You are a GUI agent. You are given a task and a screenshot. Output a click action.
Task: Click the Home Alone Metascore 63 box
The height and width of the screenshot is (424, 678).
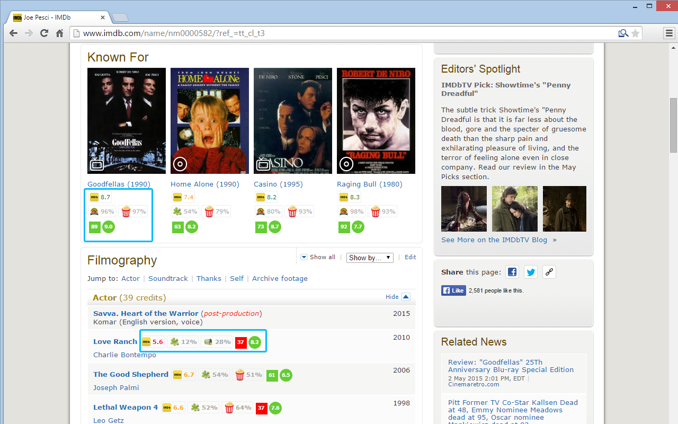178,227
